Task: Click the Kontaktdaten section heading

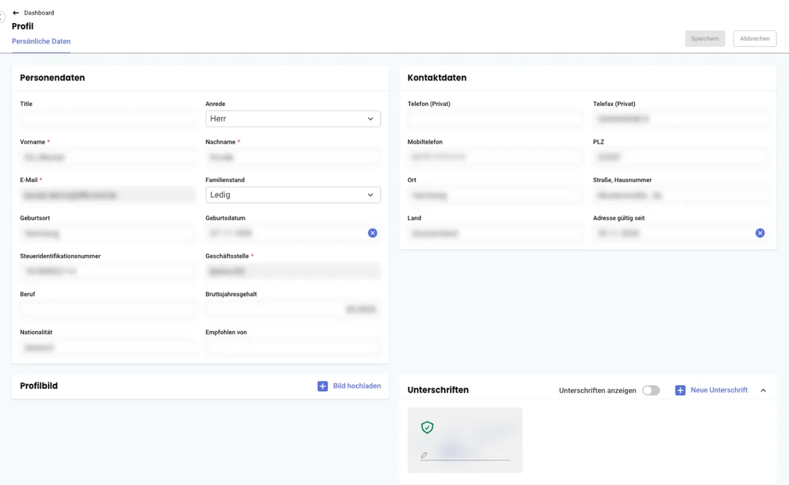Action: tap(437, 78)
